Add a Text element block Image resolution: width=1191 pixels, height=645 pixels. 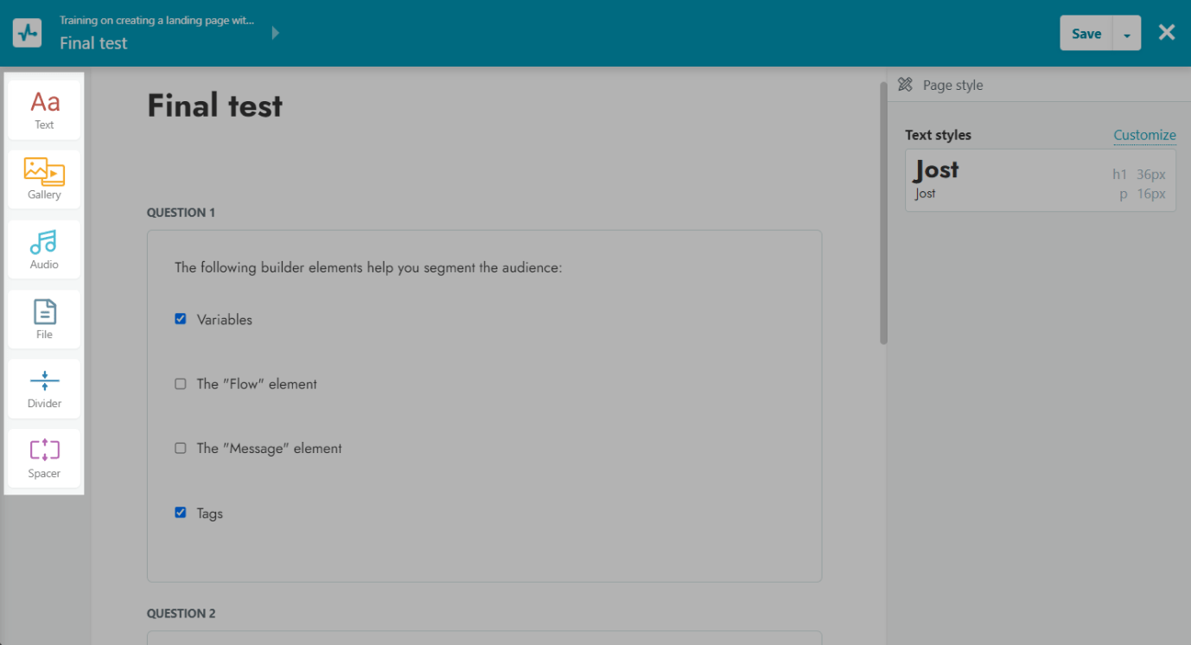click(44, 110)
